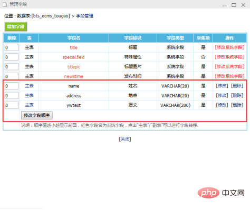Viewport: 250px width, 210px height.
Task: Click the 发布时间 label cell
Action: click(x=133, y=76)
